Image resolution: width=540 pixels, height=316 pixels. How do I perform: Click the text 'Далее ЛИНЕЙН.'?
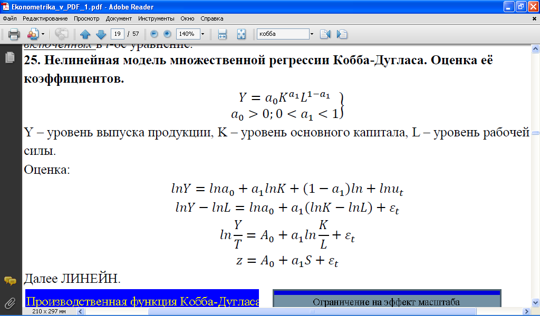[x=72, y=279]
